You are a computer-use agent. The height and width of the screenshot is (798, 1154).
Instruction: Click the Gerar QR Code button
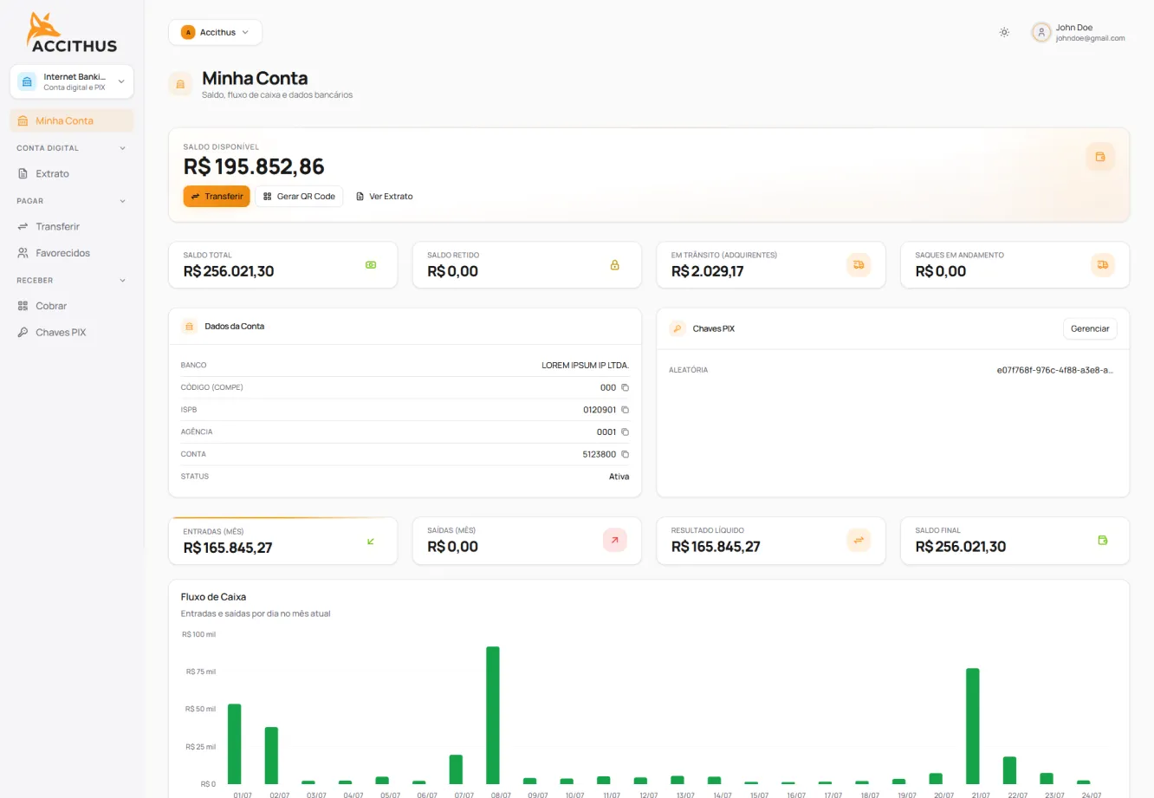(299, 197)
